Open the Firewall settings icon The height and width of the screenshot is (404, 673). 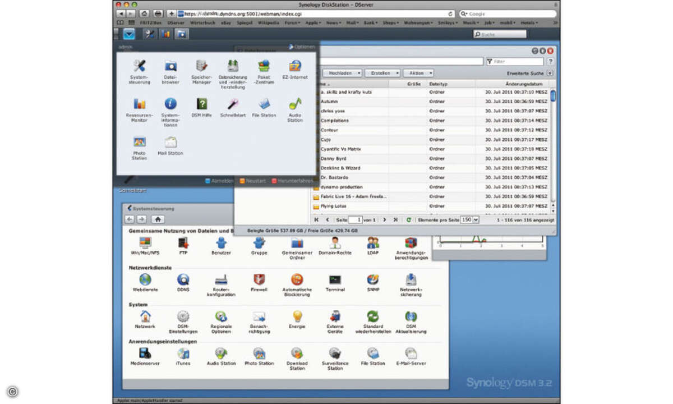pos(259,283)
